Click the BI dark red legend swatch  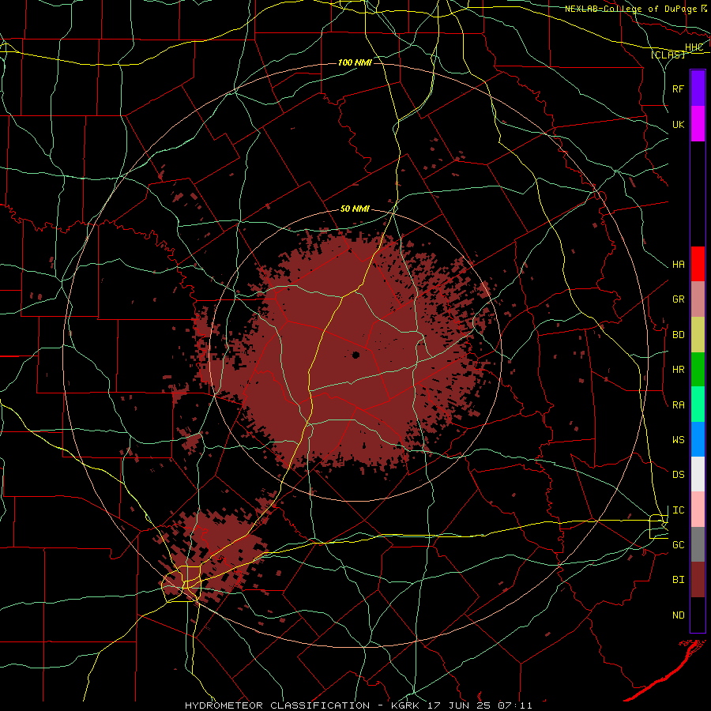698,580
